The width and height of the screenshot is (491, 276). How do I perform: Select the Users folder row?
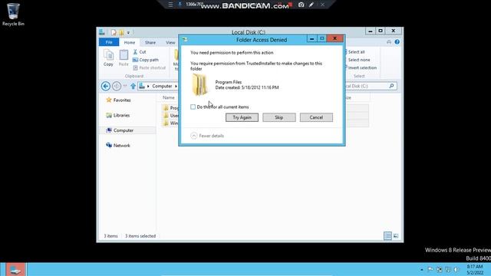coord(170,116)
